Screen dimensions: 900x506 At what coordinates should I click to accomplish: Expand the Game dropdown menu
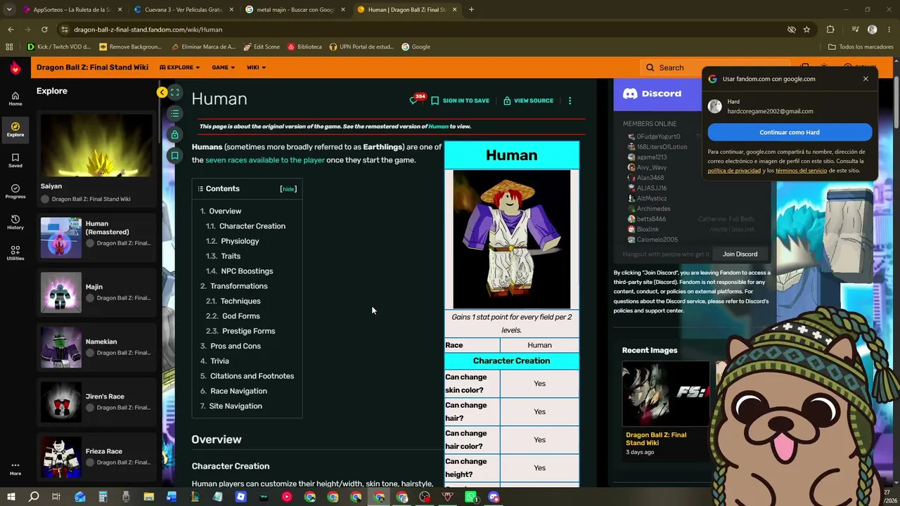click(224, 67)
